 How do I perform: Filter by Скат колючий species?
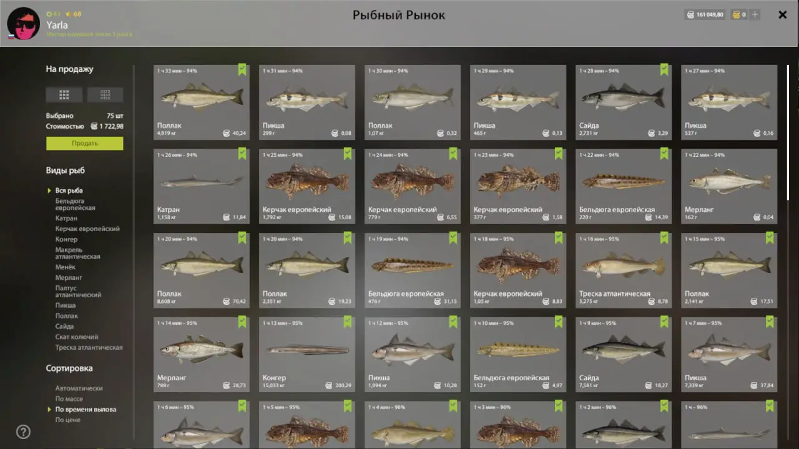(77, 337)
